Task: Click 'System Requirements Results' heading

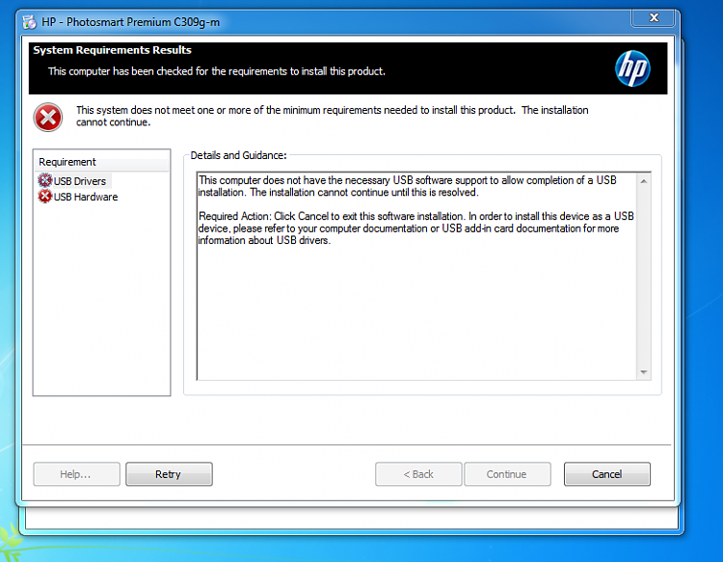Action: tap(112, 50)
